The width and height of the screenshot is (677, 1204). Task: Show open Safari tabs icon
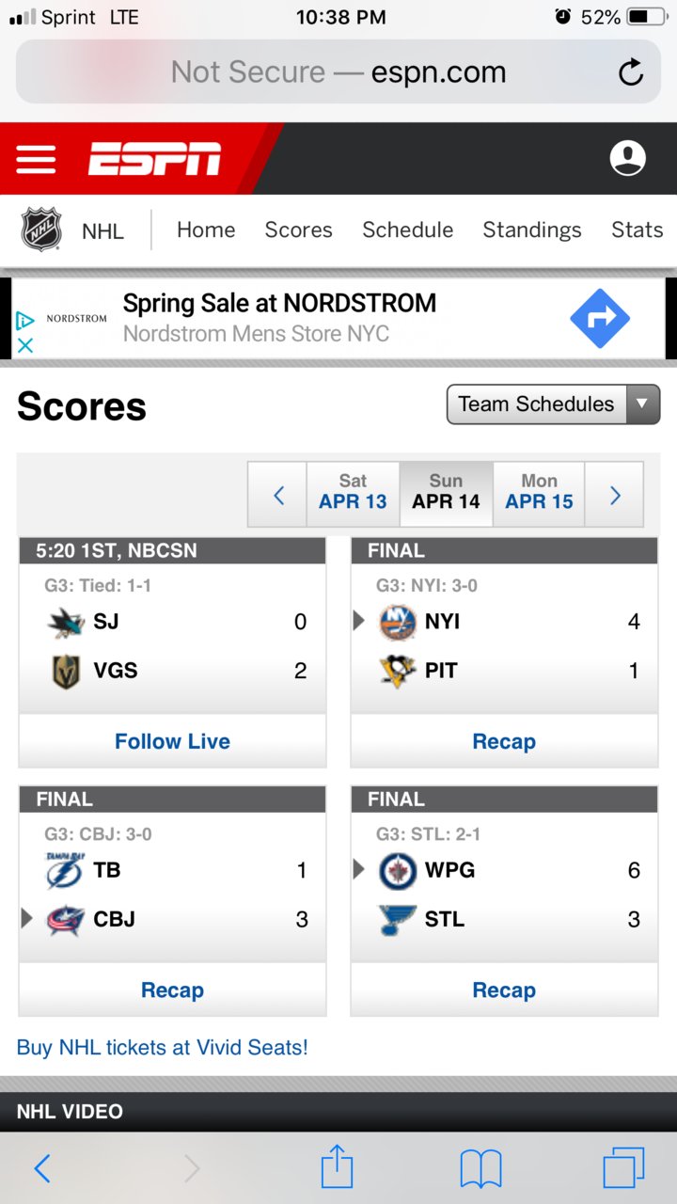click(623, 1168)
